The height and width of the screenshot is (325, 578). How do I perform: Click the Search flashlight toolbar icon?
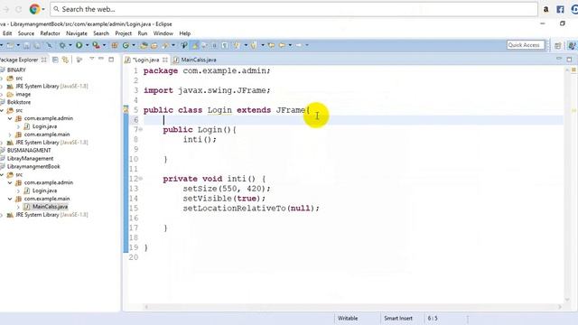pos(165,45)
